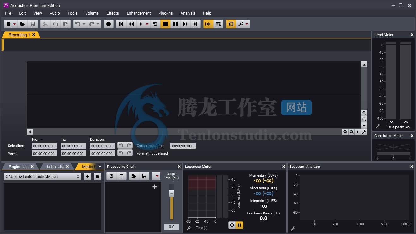Open the File menu

(x=8, y=13)
